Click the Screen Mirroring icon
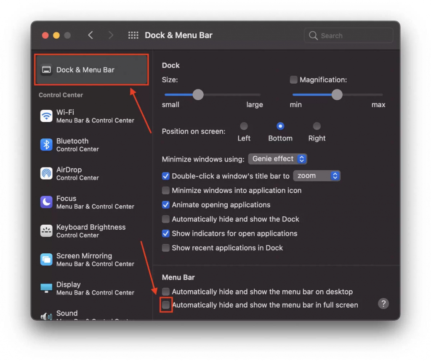The width and height of the screenshot is (431, 361). (46, 260)
